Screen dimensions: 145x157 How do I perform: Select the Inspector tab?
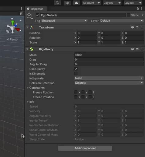(x=36, y=9)
